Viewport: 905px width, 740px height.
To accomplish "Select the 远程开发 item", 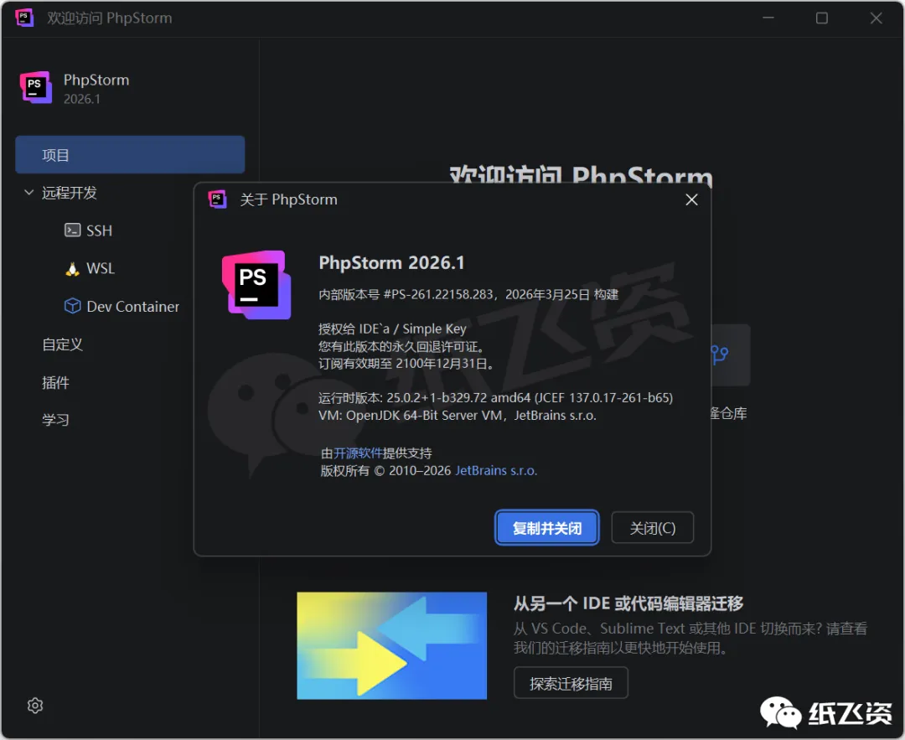I will coord(70,193).
